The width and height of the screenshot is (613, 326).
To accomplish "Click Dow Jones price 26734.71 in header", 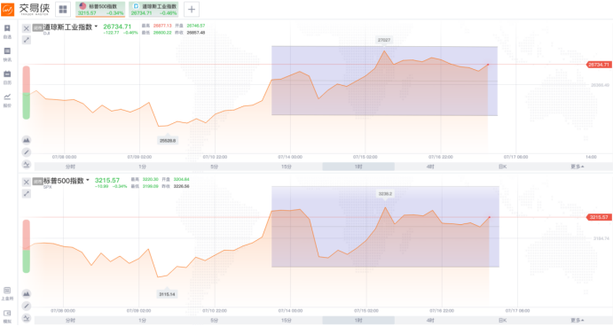I will point(117,27).
